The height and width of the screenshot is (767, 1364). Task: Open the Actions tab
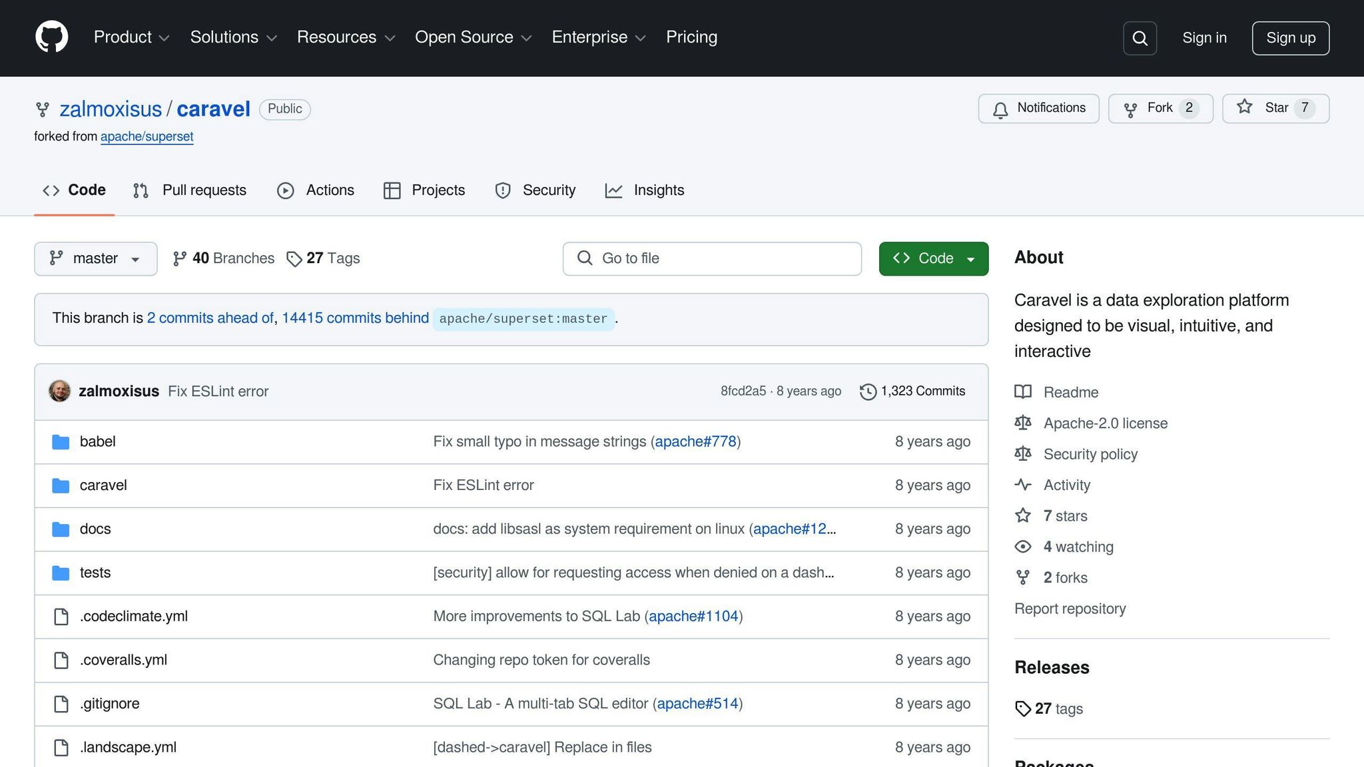coord(316,190)
